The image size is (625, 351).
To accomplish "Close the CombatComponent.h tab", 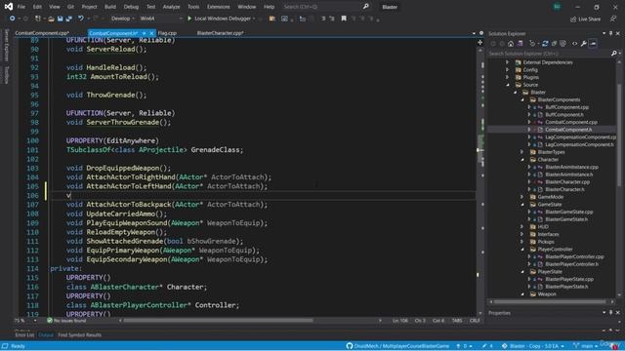I will pos(151,33).
